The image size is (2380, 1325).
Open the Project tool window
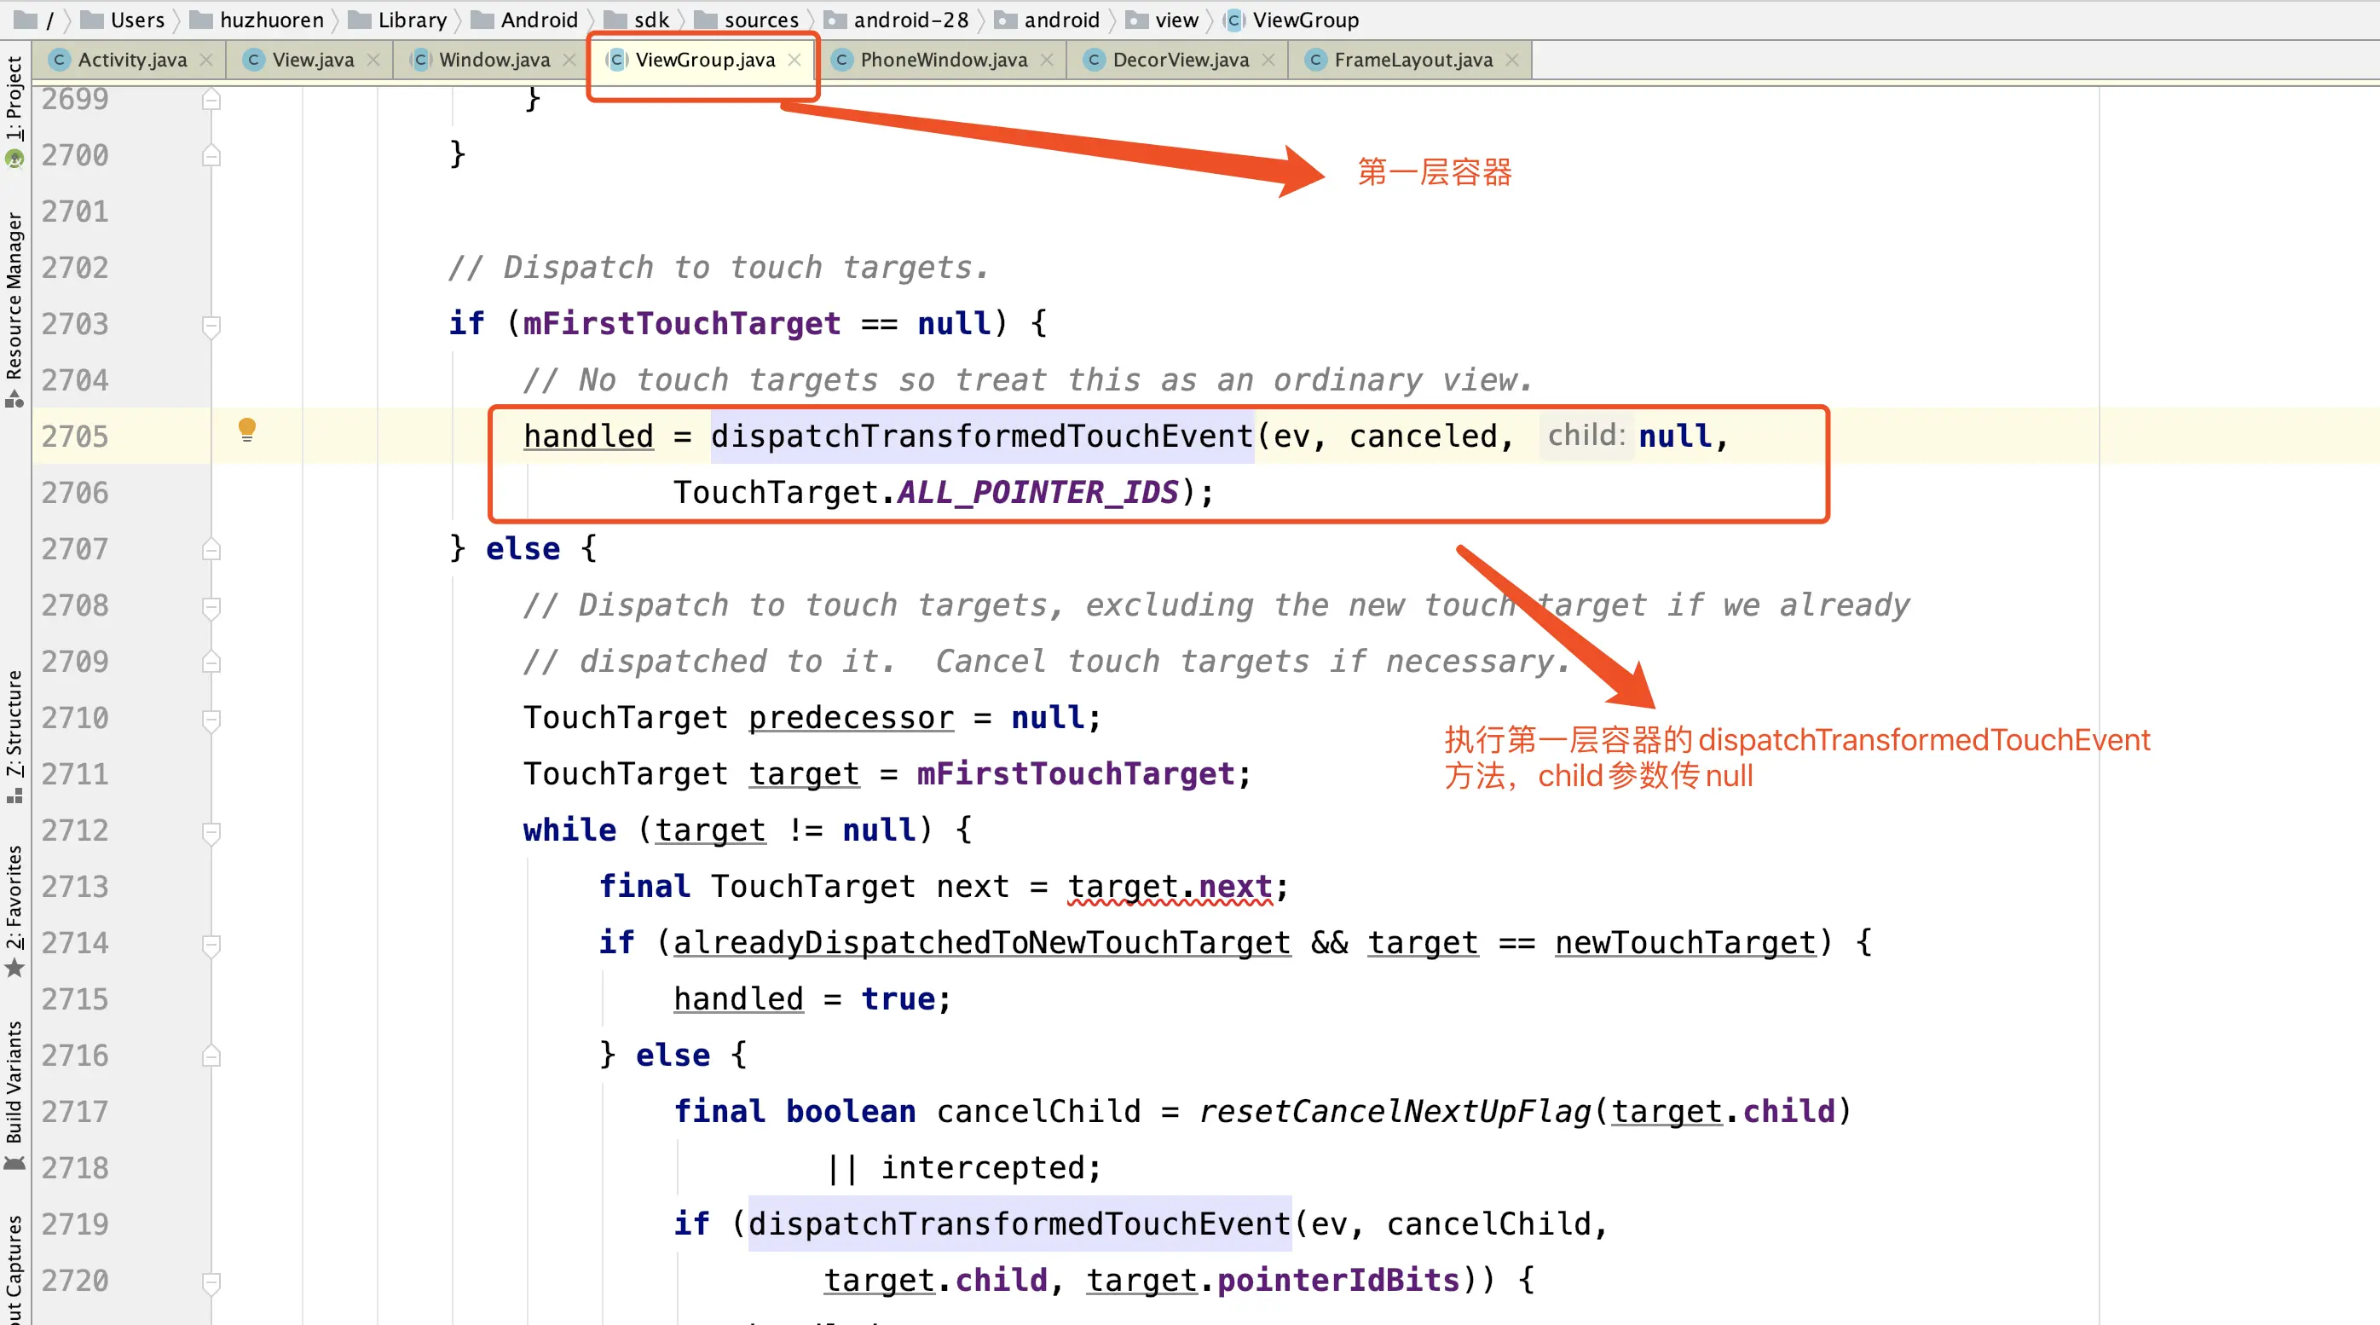[14, 97]
